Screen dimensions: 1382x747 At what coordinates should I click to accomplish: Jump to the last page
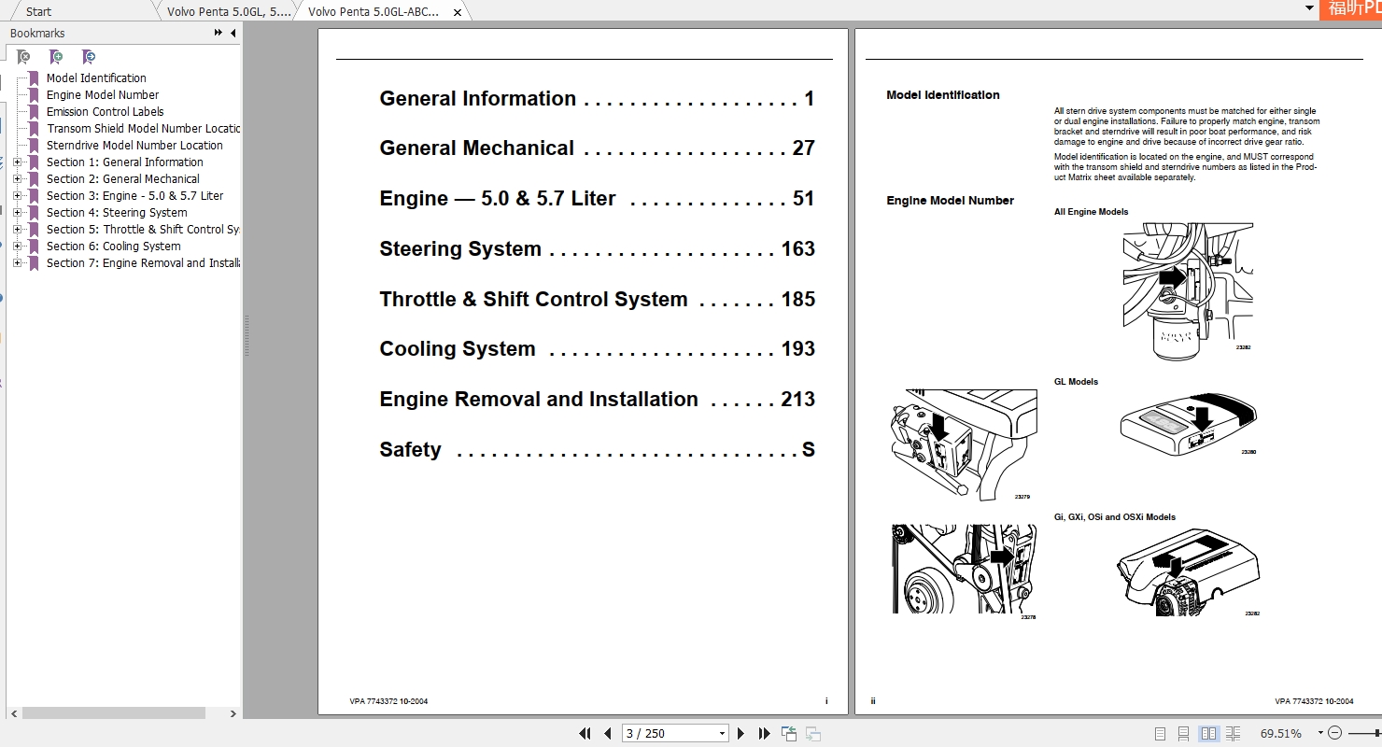764,734
